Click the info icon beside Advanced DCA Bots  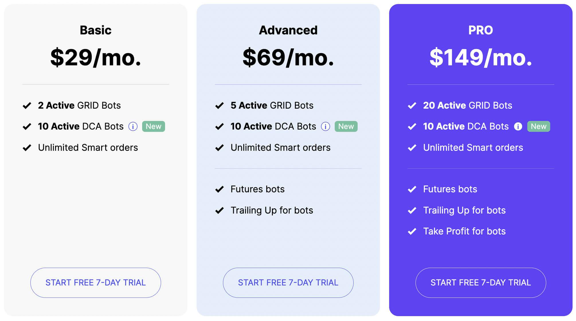[326, 126]
